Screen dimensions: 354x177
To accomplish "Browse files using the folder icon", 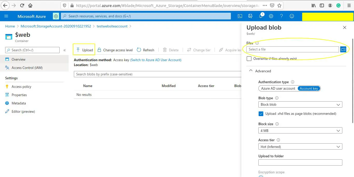I will [343, 49].
